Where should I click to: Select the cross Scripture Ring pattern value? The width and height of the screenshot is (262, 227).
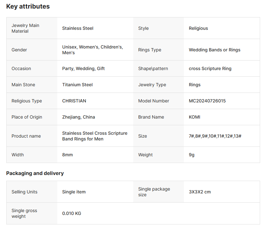(210, 68)
